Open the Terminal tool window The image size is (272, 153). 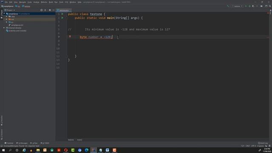tap(9, 143)
